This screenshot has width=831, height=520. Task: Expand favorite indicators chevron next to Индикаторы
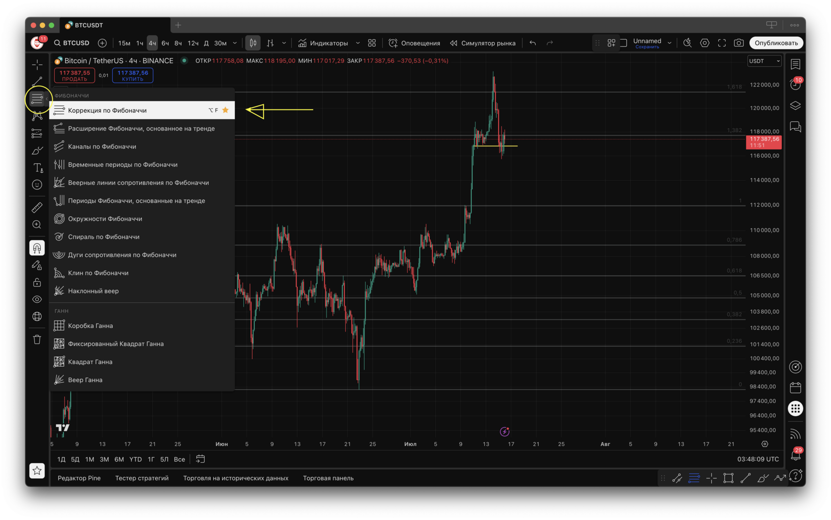pos(358,43)
